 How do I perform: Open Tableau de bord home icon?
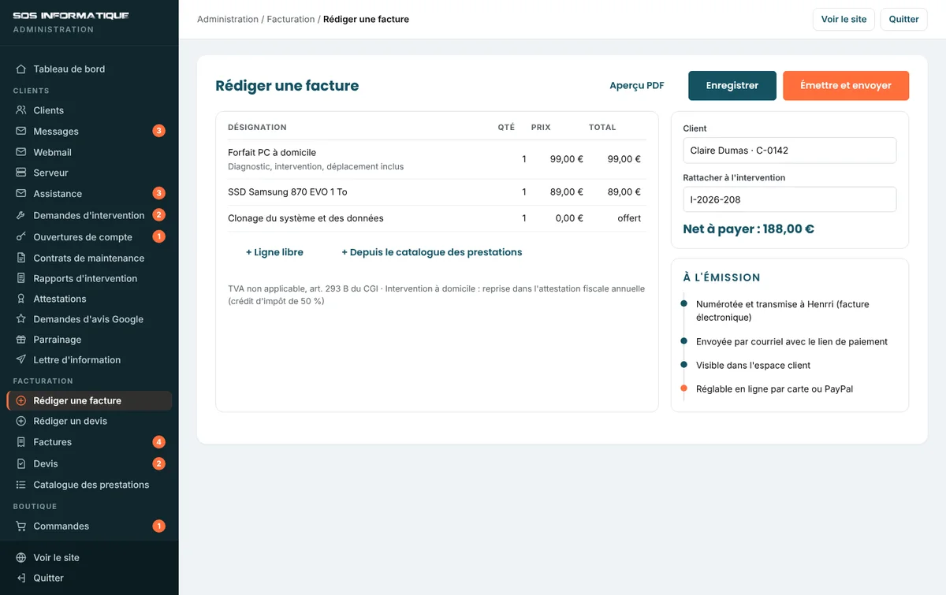[21, 69]
